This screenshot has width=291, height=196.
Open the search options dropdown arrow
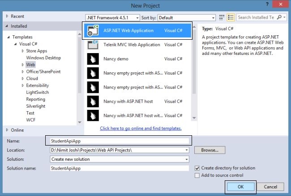[284, 17]
